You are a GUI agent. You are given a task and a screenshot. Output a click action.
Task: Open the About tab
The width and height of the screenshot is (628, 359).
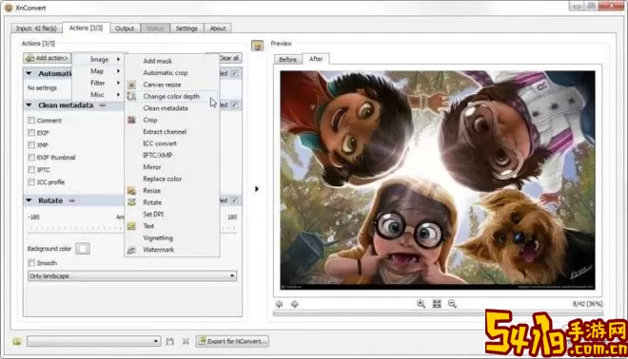pyautogui.click(x=218, y=28)
